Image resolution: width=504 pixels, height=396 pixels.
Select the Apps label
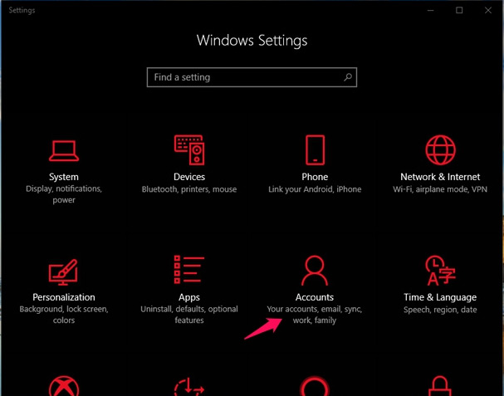pos(189,297)
